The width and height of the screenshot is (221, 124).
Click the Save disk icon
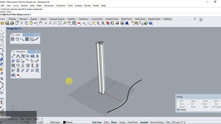(x=7, y=23)
